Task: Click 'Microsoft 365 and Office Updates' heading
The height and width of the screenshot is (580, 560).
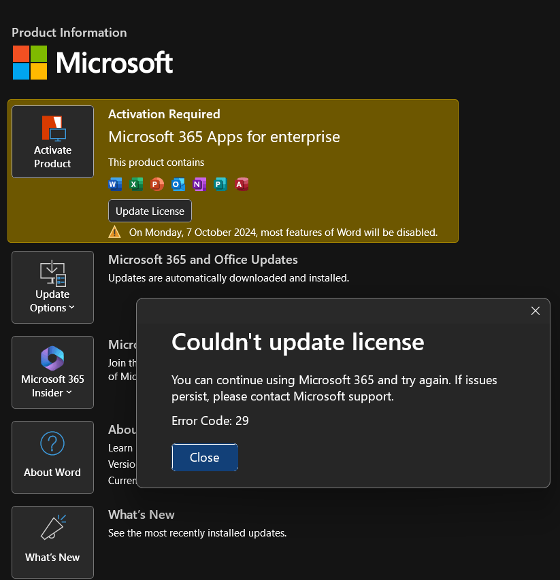Action: pyautogui.click(x=203, y=260)
